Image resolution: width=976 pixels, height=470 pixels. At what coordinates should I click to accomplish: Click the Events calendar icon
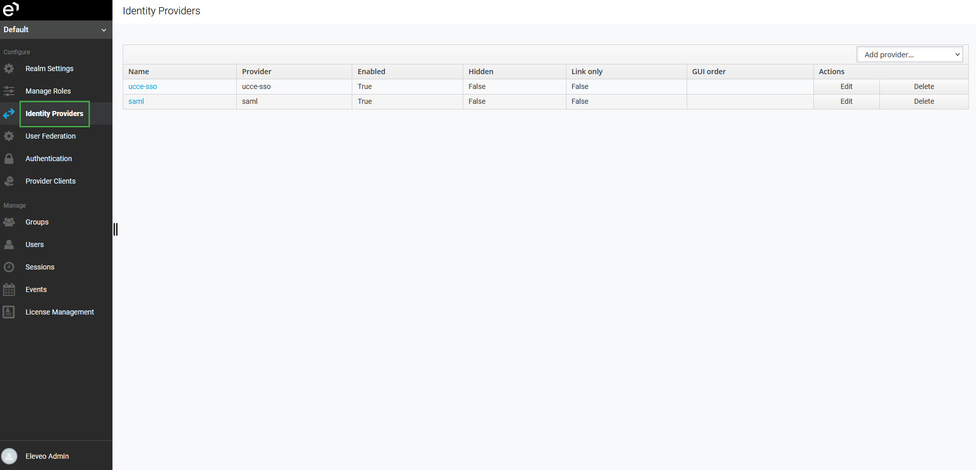9,289
